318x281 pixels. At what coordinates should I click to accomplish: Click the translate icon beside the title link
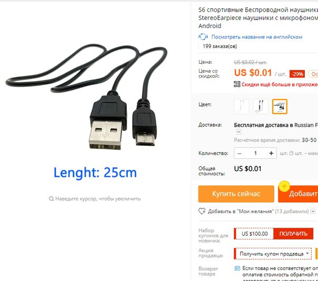pyautogui.click(x=203, y=37)
